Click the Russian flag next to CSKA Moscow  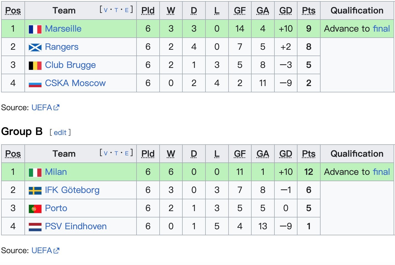(x=35, y=84)
